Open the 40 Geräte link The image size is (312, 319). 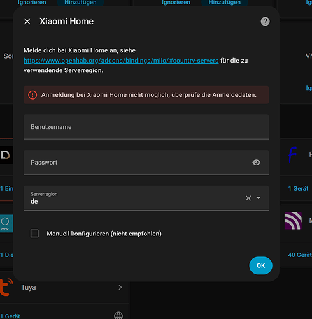click(300, 255)
